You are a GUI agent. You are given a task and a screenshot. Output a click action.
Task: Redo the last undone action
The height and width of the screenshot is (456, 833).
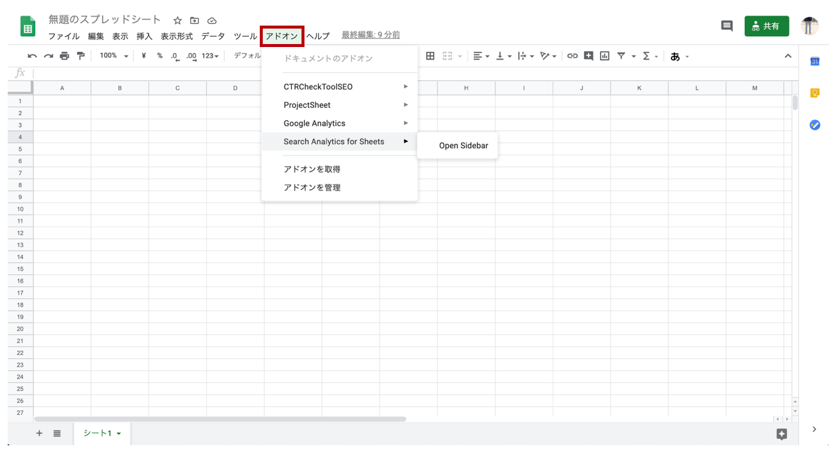click(x=48, y=56)
